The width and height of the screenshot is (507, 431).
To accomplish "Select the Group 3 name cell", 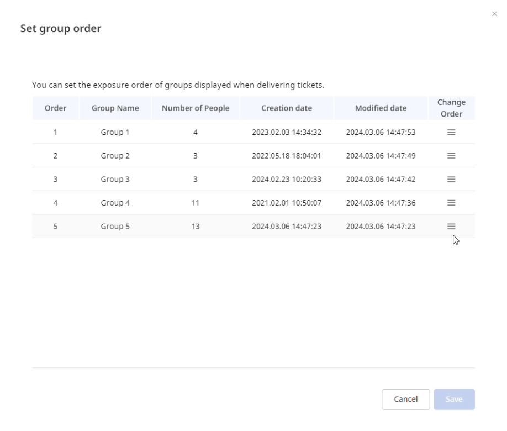I will 115,179.
